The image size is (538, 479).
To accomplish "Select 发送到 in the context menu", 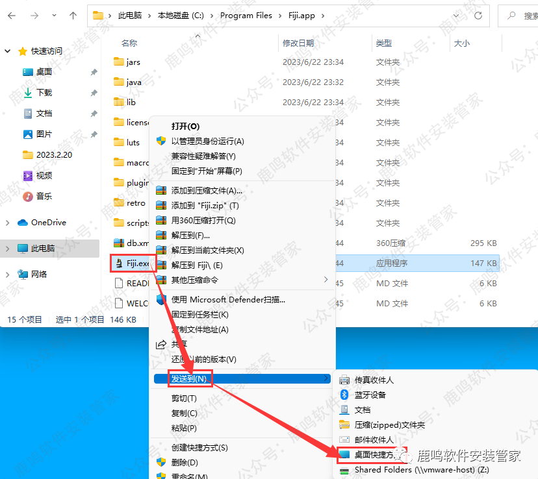I will [188, 377].
